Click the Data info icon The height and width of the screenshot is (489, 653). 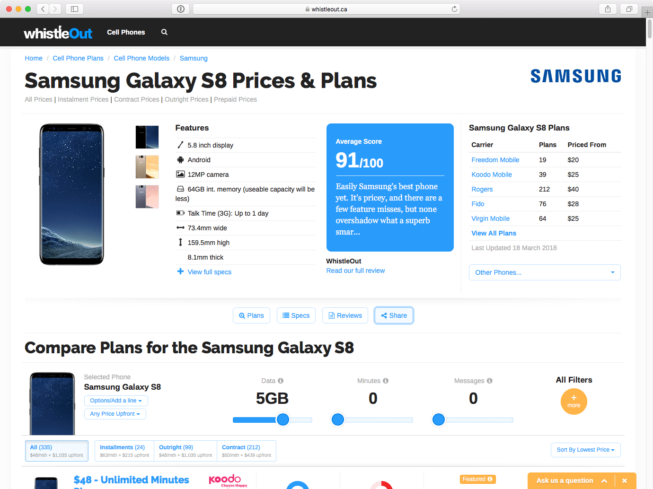click(281, 381)
